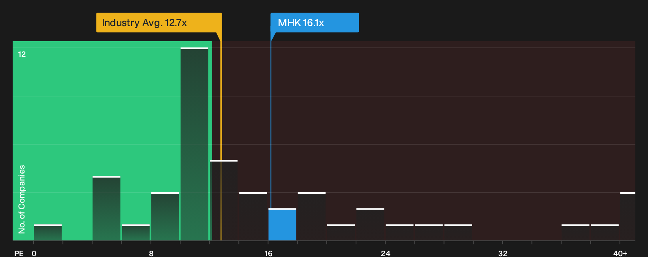Click the orange industry average line
This screenshot has width=648, height=257.
(221, 136)
